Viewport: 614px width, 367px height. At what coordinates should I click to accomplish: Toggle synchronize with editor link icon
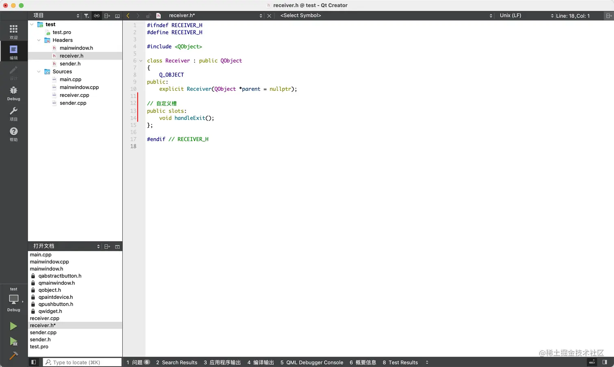[x=97, y=16]
